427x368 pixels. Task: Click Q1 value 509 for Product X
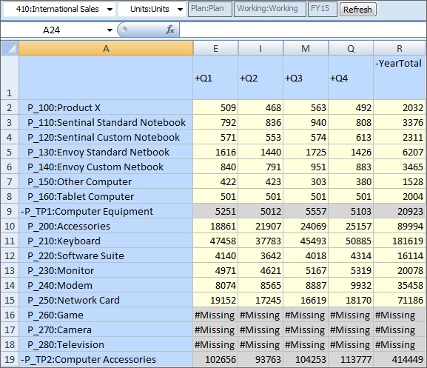(x=215, y=107)
